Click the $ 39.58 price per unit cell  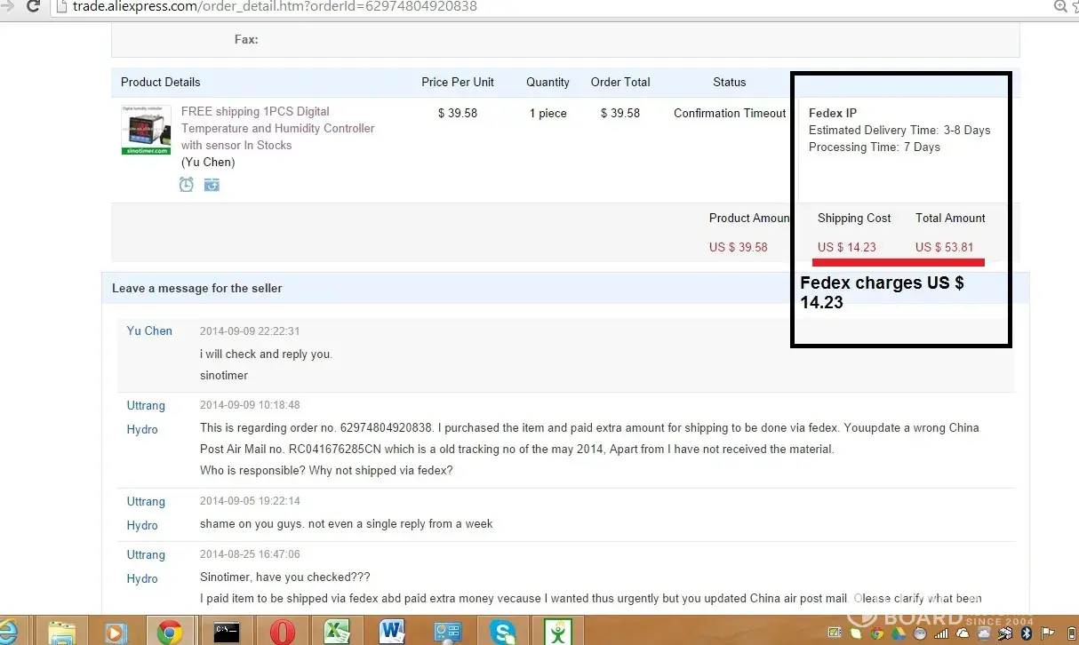click(x=458, y=113)
